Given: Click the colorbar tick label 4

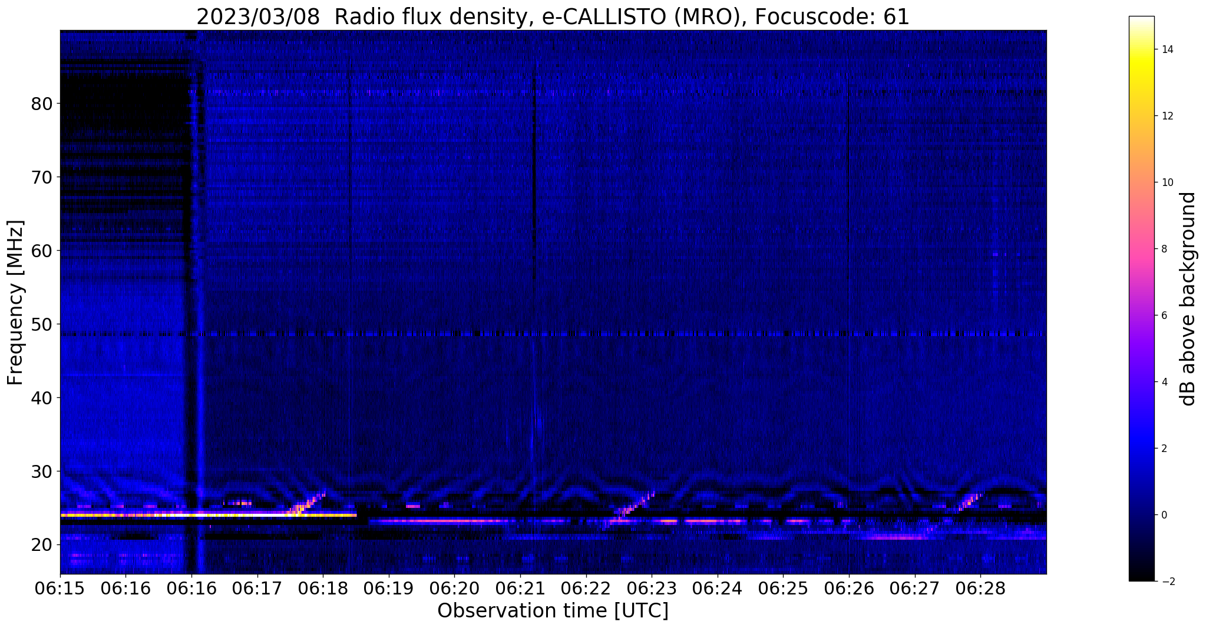Looking at the screenshot, I should (1164, 382).
